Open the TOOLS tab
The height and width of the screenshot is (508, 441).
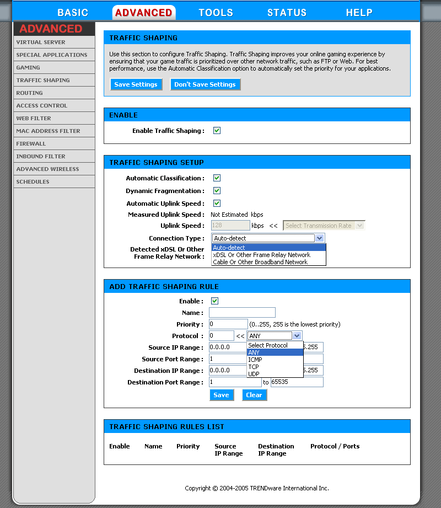216,13
